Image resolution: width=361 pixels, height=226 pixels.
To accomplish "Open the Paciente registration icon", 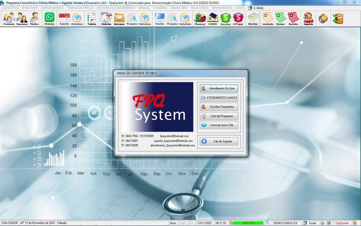I will (x=9, y=19).
